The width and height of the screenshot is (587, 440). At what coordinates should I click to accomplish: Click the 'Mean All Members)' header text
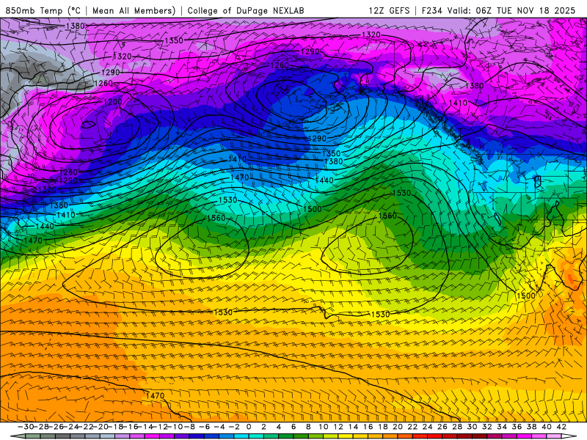[134, 11]
